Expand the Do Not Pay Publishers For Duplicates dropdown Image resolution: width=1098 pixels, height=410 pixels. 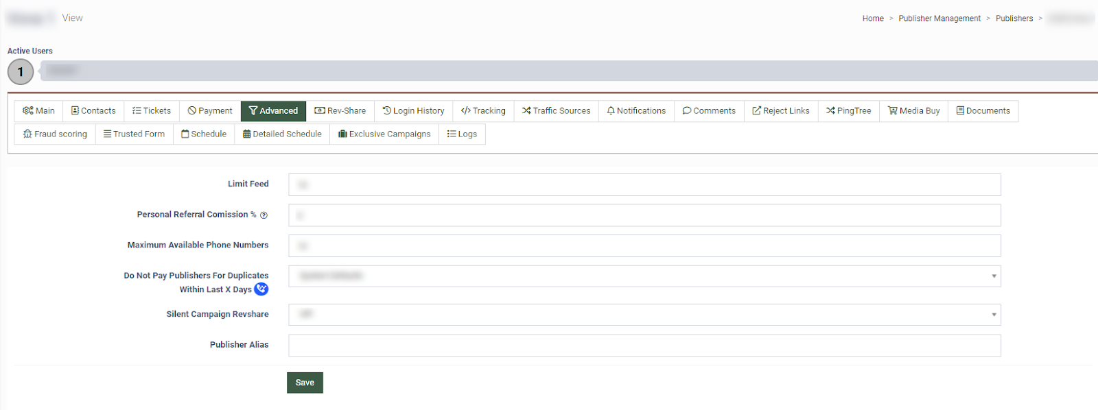(644, 276)
